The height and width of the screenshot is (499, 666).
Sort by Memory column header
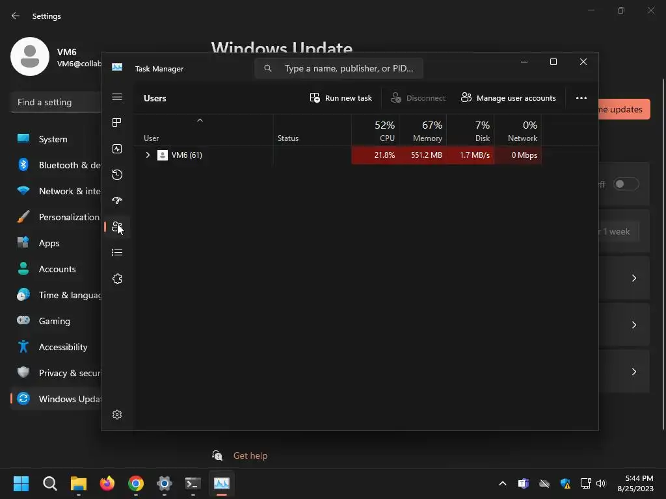point(423,130)
